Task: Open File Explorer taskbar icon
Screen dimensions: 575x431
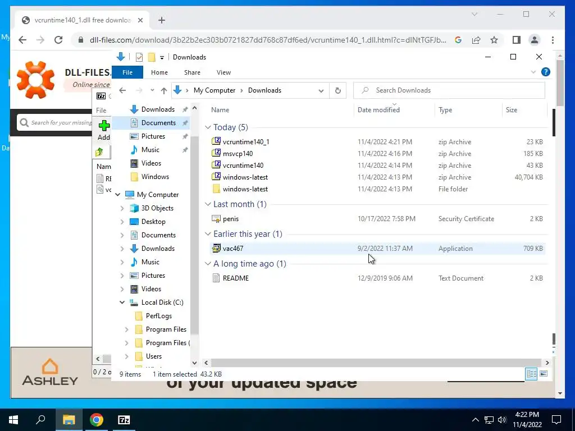Action: pos(69,420)
